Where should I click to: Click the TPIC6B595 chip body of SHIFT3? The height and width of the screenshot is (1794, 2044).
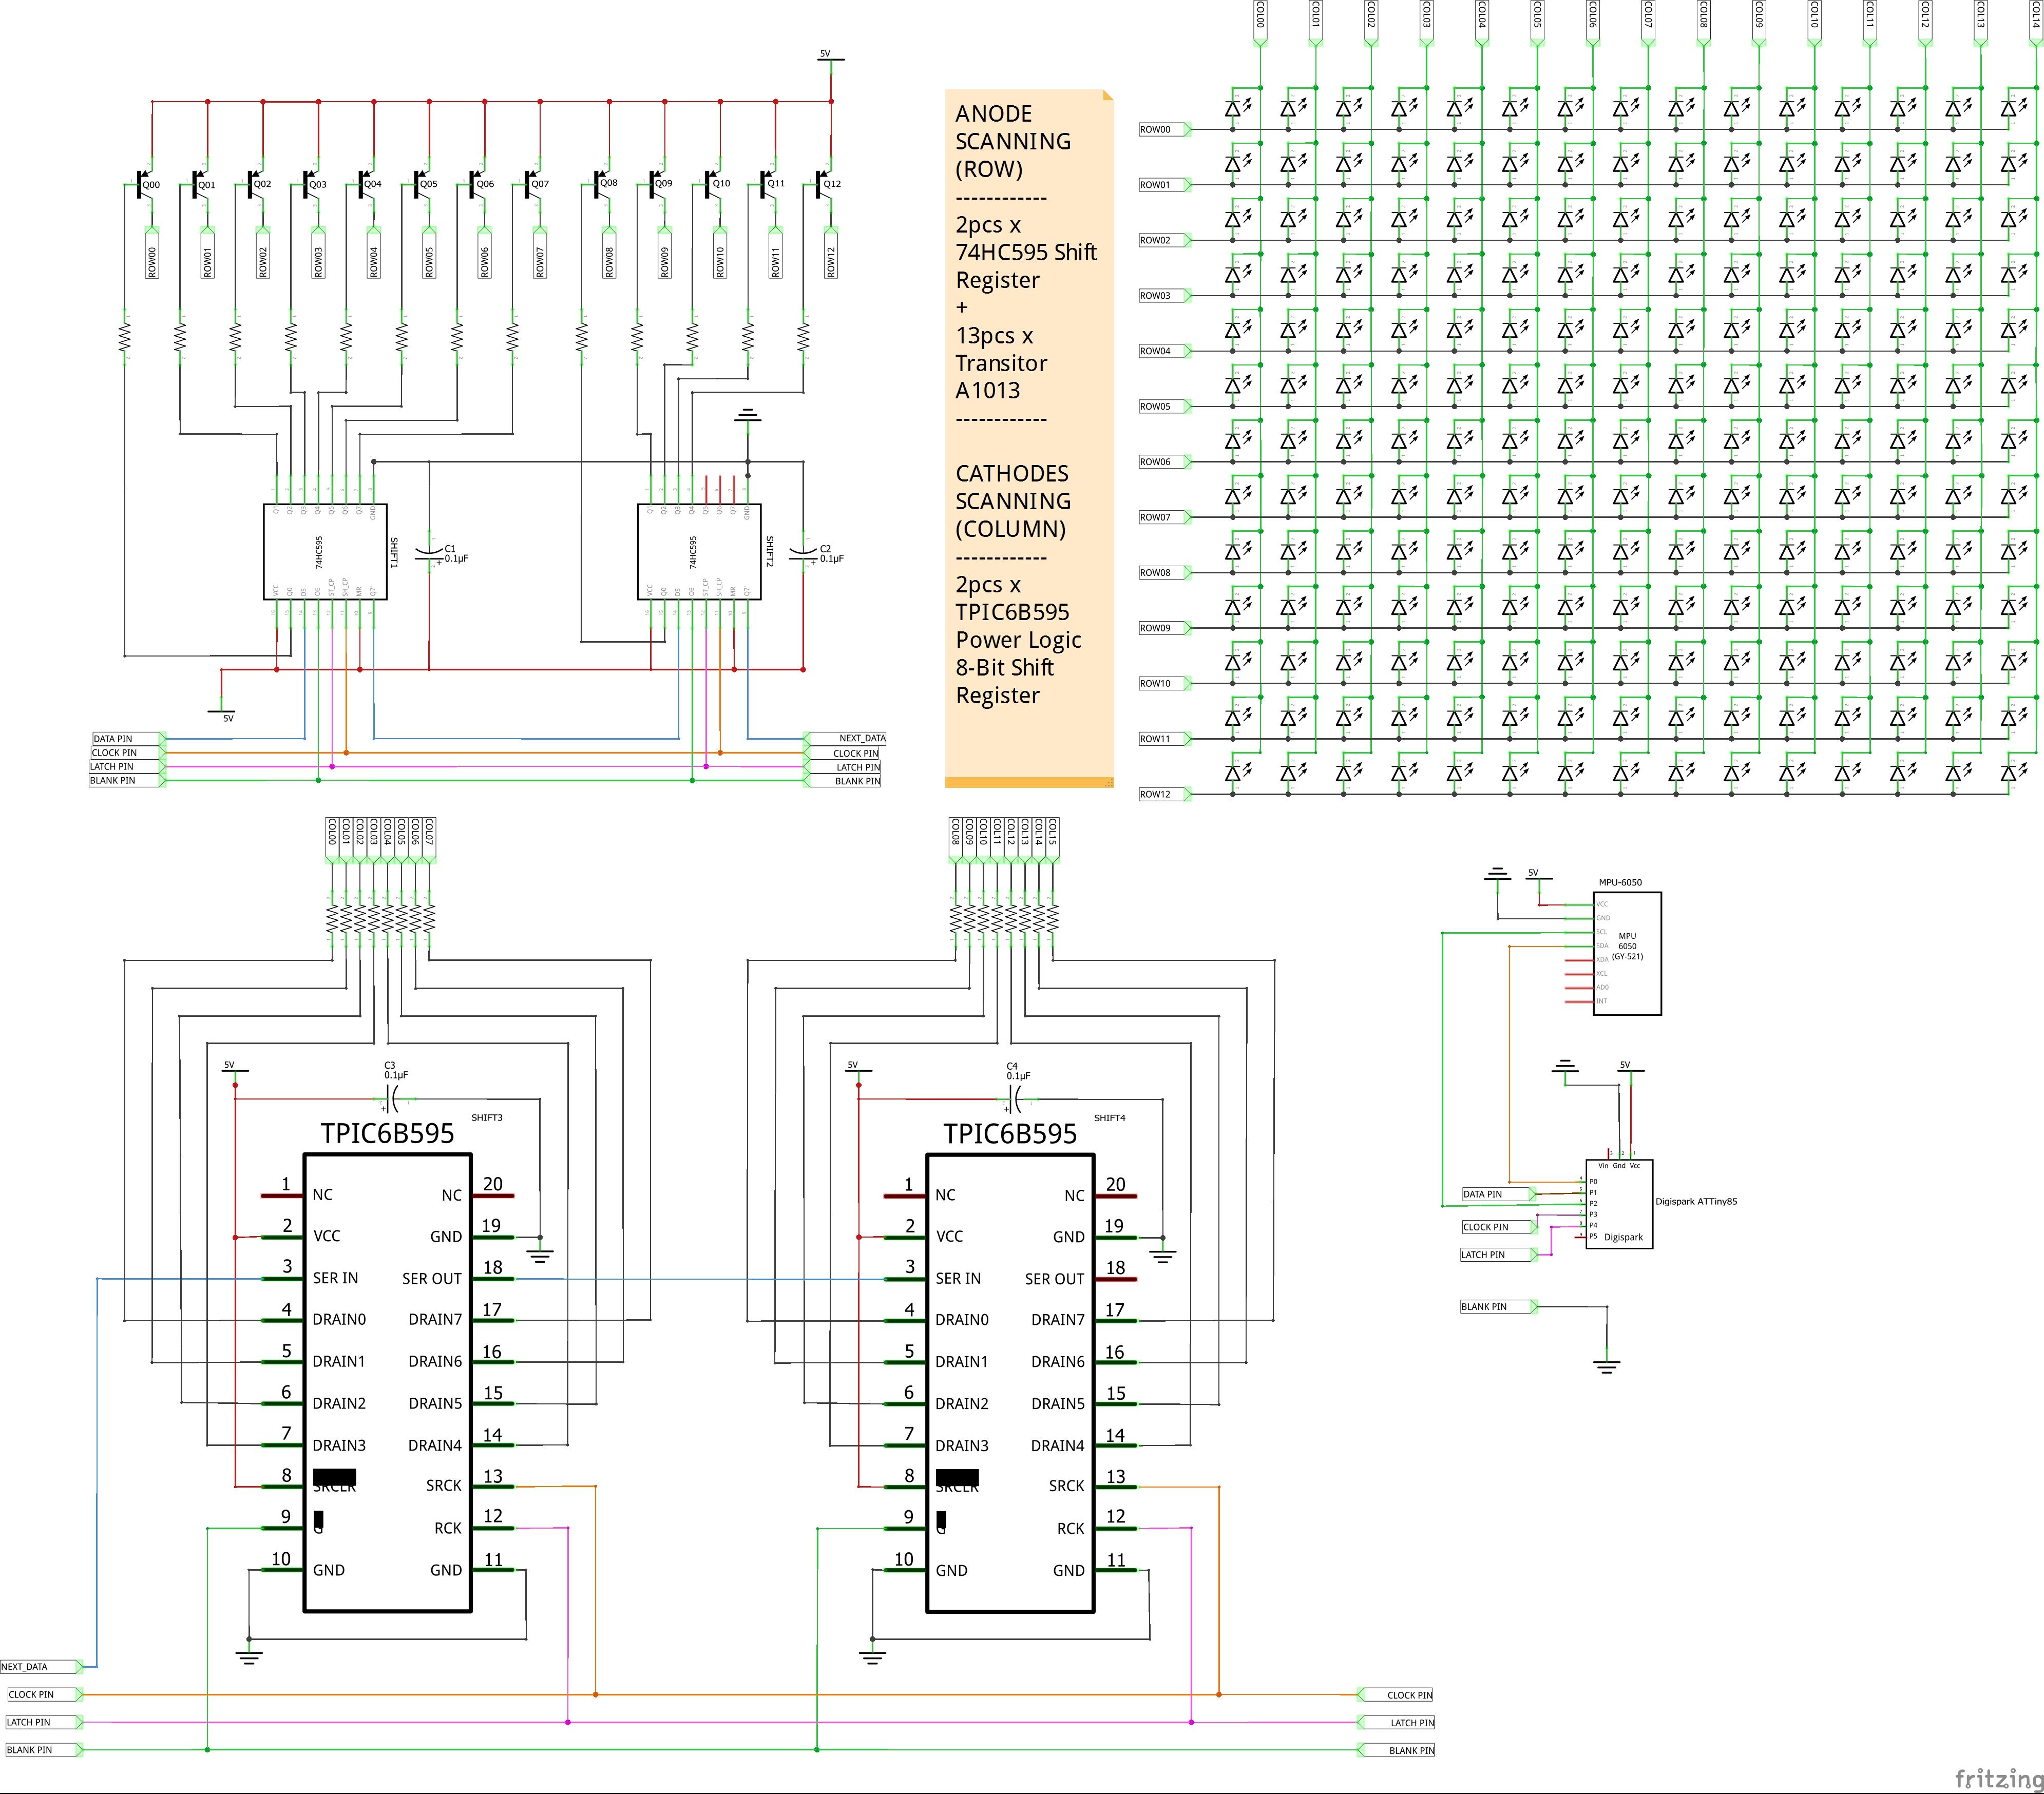[x=387, y=1383]
